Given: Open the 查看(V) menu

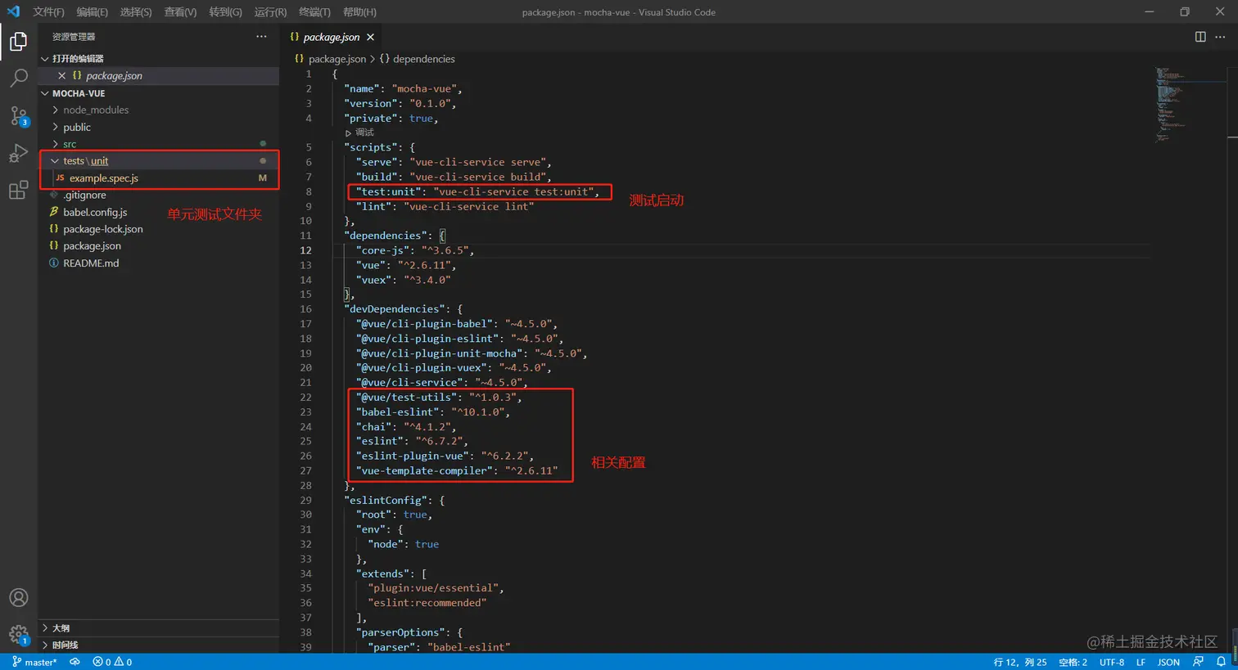Looking at the screenshot, I should (x=180, y=11).
